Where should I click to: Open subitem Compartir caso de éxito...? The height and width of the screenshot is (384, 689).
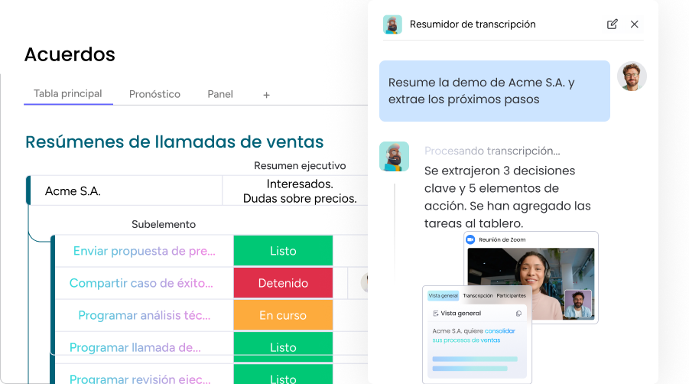pos(141,283)
